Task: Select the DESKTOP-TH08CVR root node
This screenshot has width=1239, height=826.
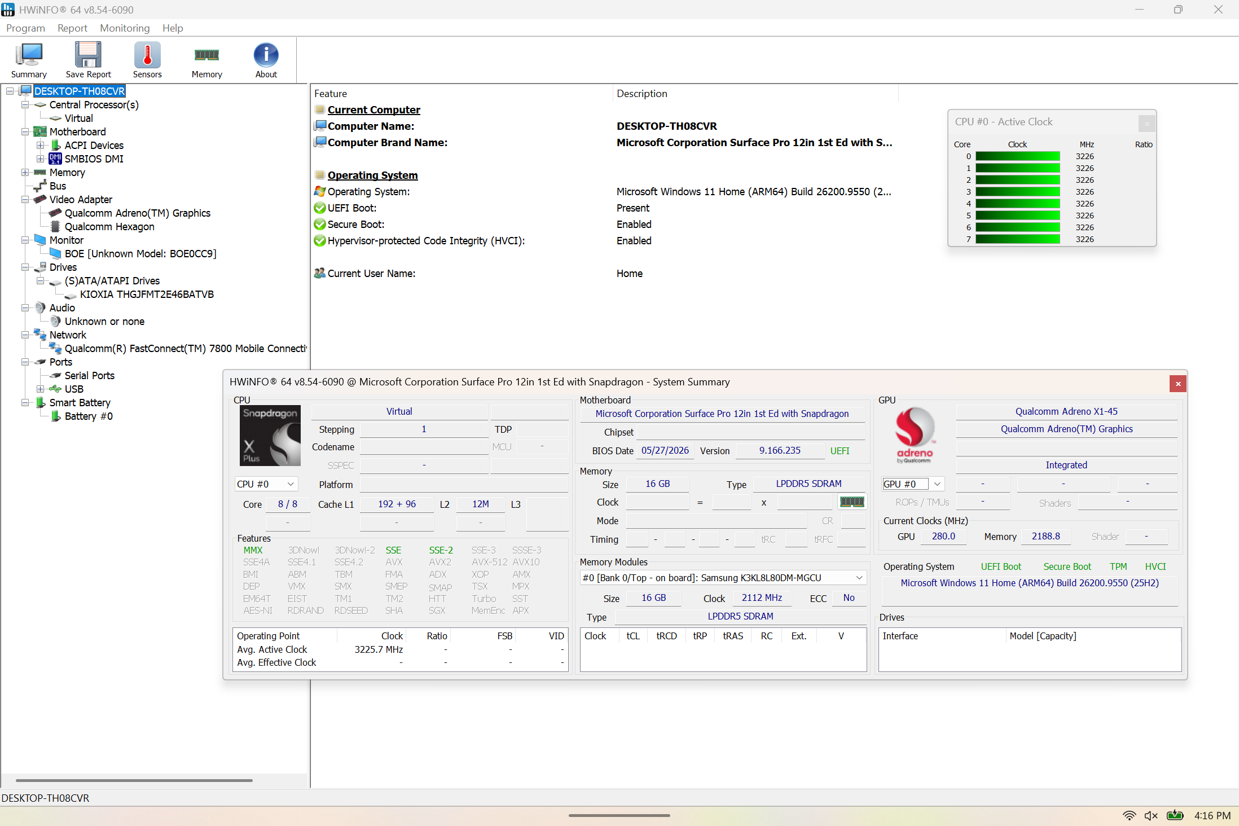Action: click(80, 91)
